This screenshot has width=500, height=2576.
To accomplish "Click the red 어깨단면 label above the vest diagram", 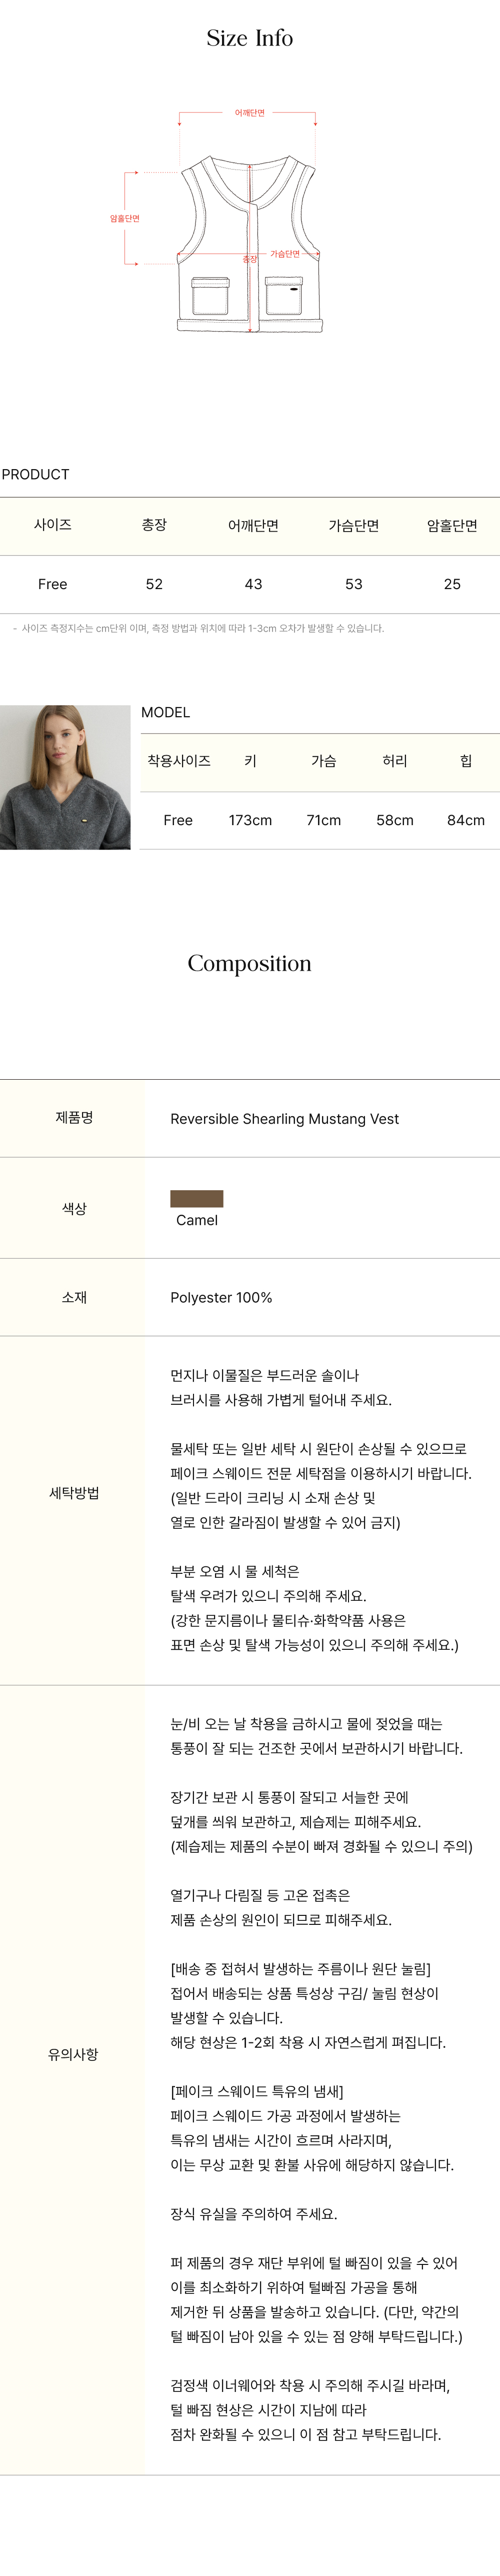I will [249, 114].
